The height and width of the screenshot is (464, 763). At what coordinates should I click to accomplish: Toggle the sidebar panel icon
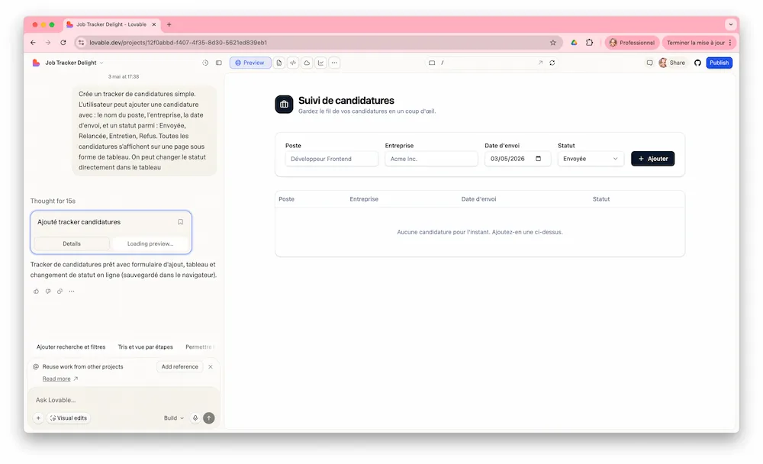(219, 63)
